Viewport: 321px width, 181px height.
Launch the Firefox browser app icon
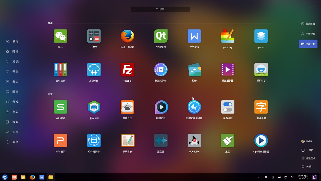tap(127, 36)
